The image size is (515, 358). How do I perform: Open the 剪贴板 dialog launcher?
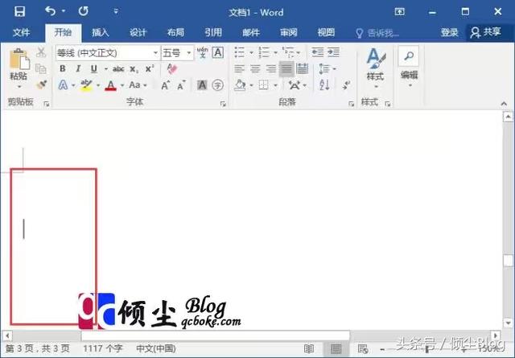(47, 104)
